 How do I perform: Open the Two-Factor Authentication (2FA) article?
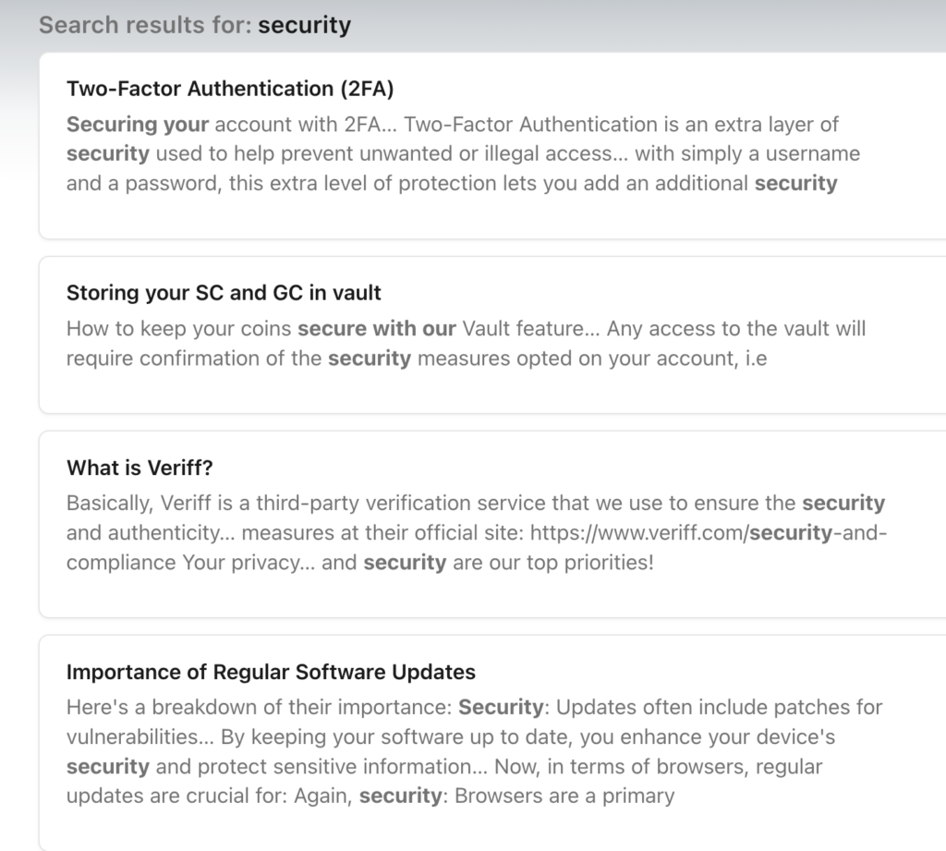pyautogui.click(x=230, y=89)
